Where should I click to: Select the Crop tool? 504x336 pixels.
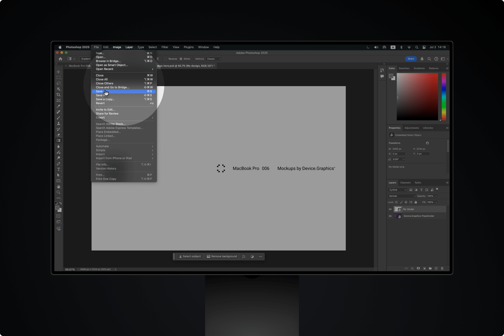point(58,95)
